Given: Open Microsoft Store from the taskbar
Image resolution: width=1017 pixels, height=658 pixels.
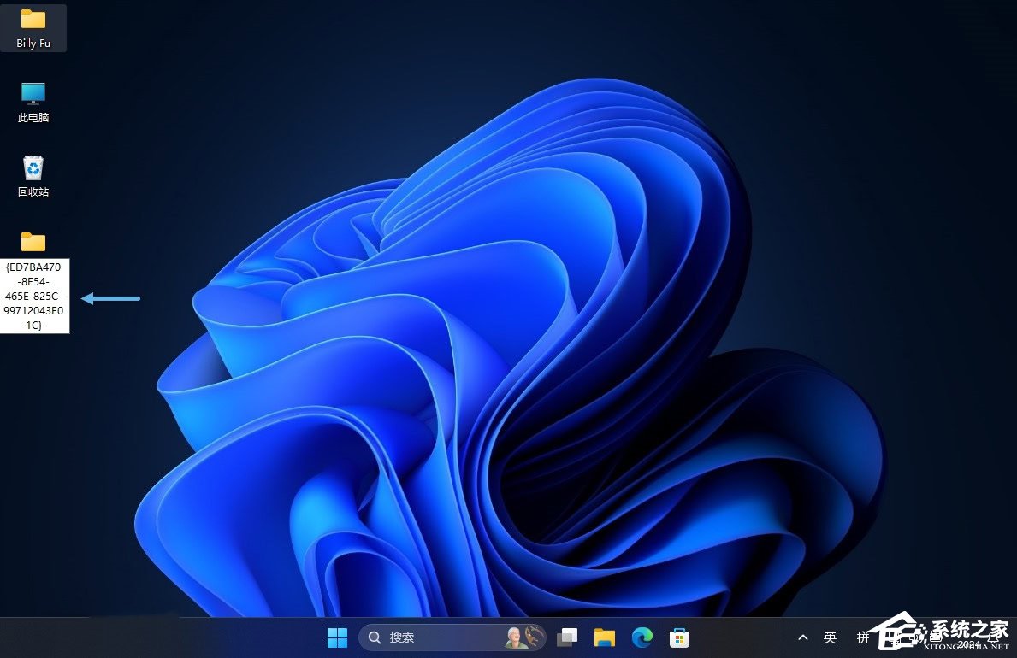Looking at the screenshot, I should click(x=679, y=637).
